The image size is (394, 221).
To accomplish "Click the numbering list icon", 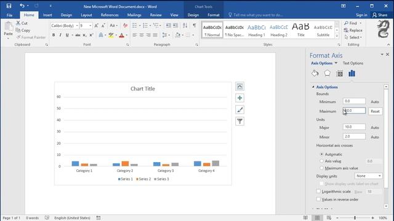I will (x=145, y=26).
